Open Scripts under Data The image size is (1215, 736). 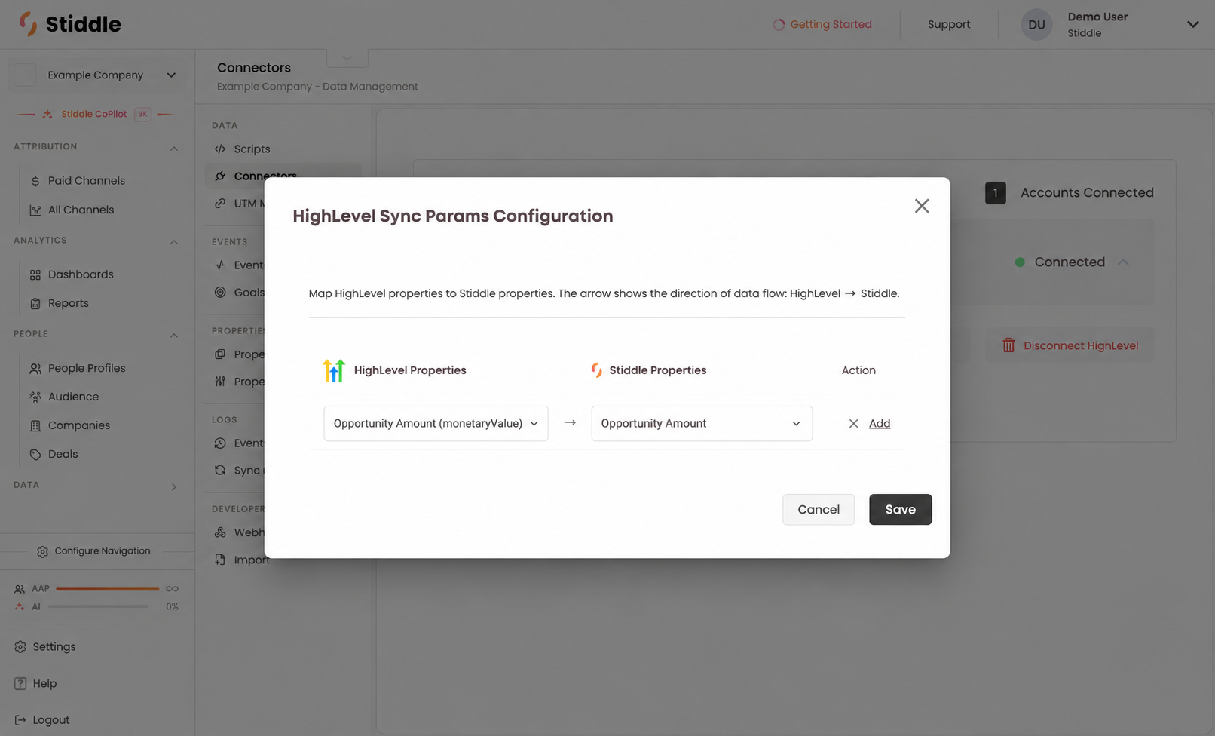click(252, 149)
